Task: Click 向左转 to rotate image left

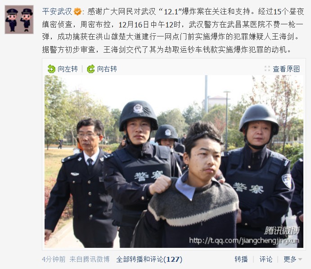Action: (x=68, y=69)
